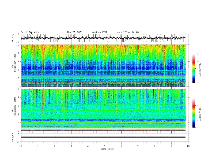Click the ch.1 "Frequency (kHz)" axis label

coord(15,62)
